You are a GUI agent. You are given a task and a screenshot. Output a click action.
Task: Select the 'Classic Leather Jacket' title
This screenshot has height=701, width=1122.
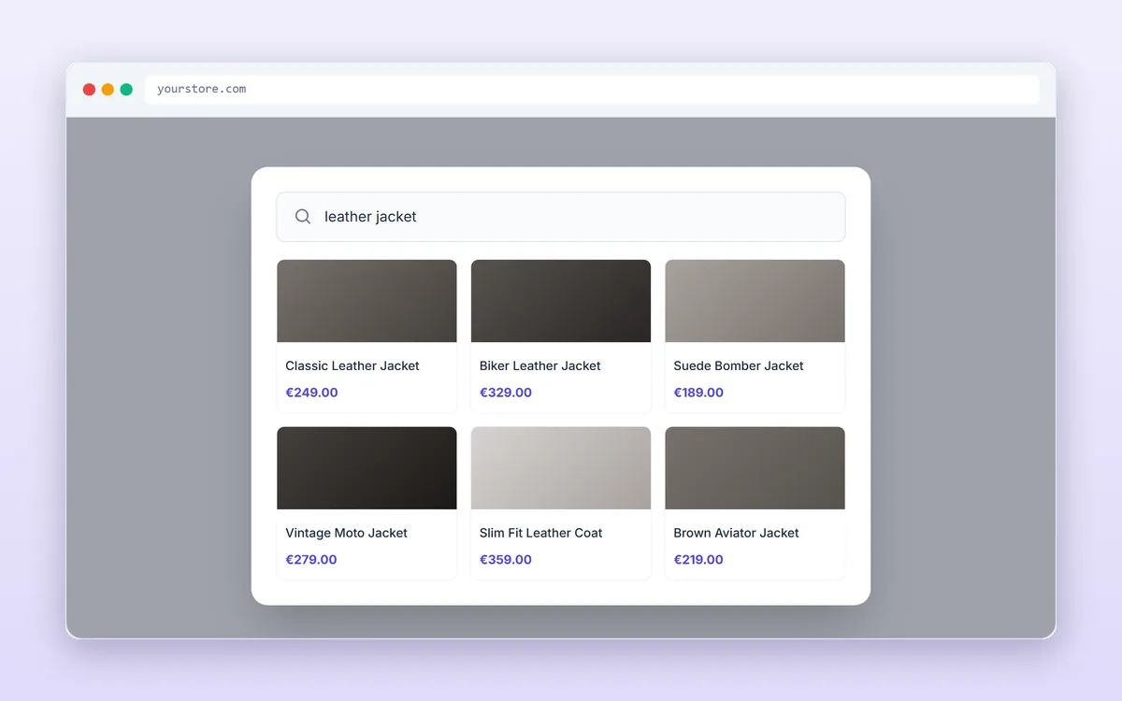[352, 365]
